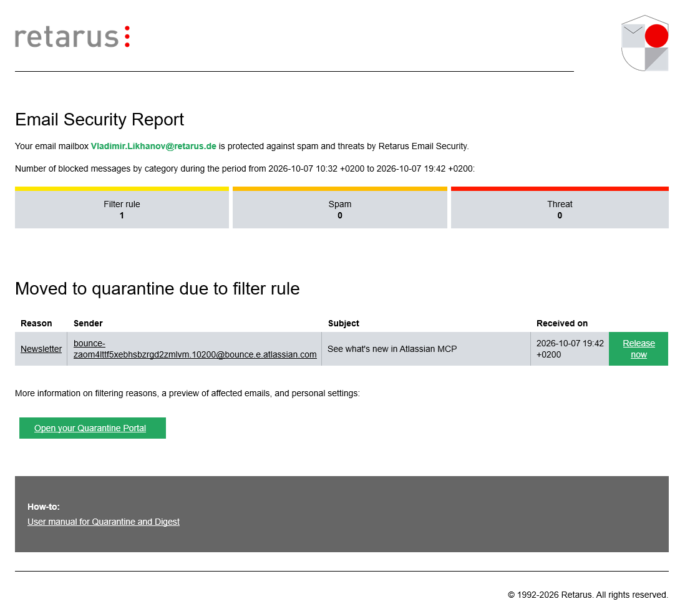The width and height of the screenshot is (680, 609).
Task: Click the email security shield icon
Action: 644,43
